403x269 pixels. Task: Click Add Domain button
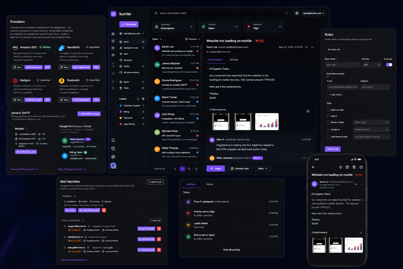[155, 182]
